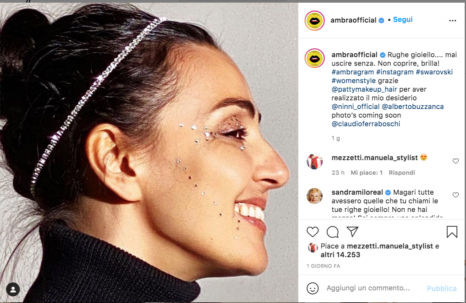This screenshot has height=303, width=466.
Task: View likes list via altri 14.253
Action: [x=340, y=255]
